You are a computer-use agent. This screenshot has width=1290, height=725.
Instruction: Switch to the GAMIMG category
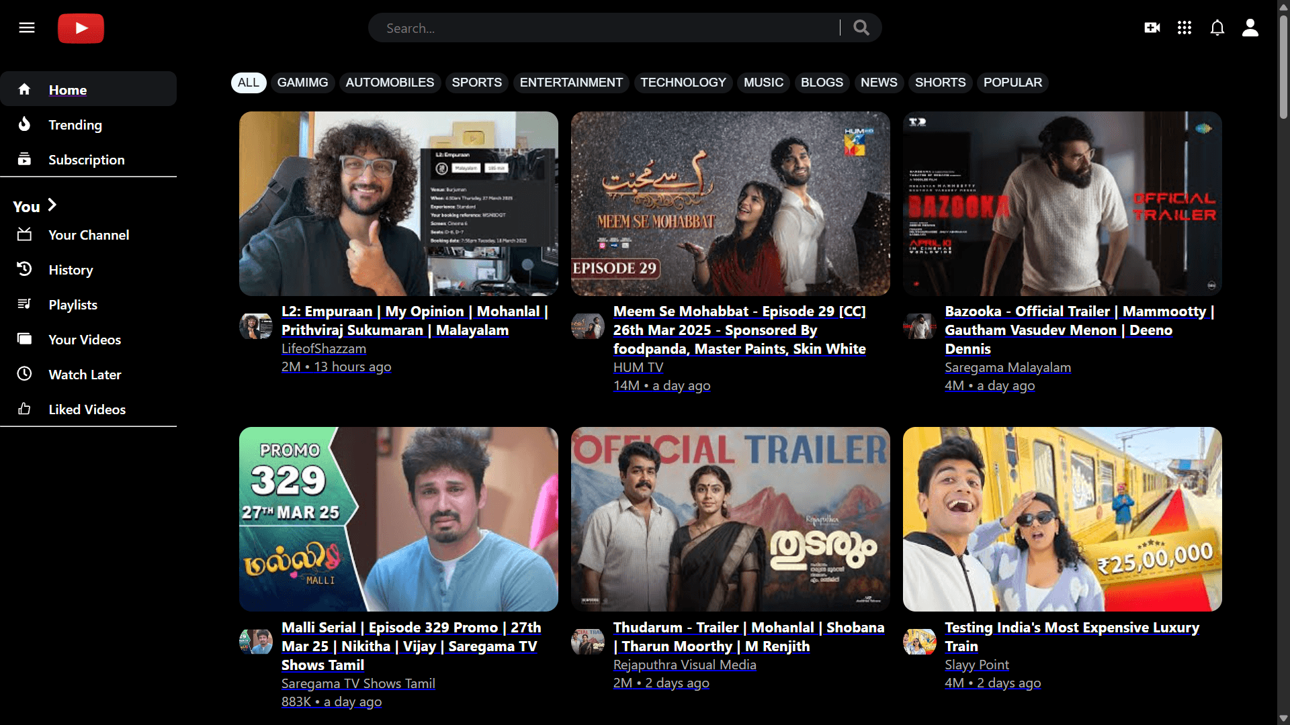(302, 83)
